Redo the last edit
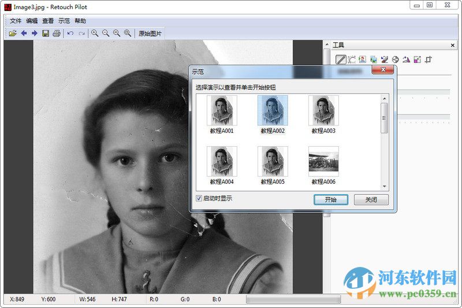Viewport: 462px width, 308px height. 81,34
